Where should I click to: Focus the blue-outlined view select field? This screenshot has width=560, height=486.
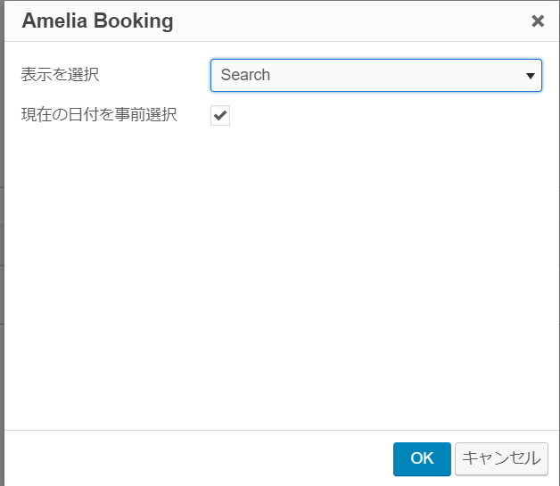376,75
